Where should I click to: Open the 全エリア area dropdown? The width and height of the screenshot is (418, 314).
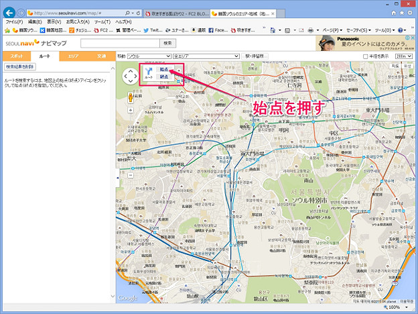pos(206,56)
